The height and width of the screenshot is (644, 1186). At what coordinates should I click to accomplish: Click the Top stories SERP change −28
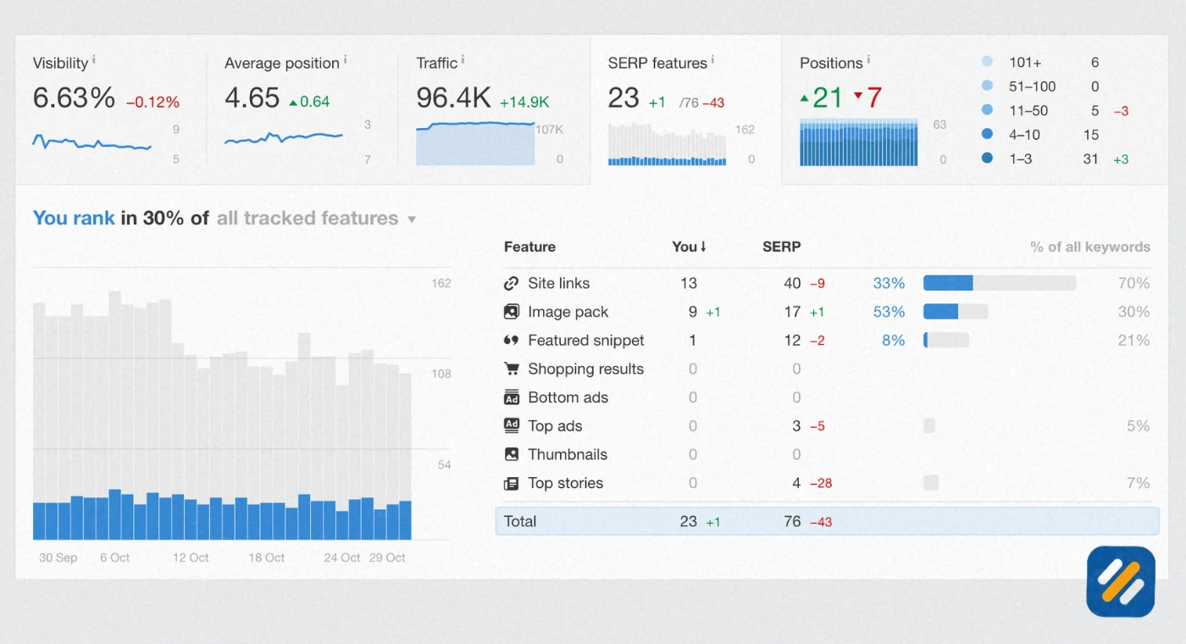(x=821, y=484)
